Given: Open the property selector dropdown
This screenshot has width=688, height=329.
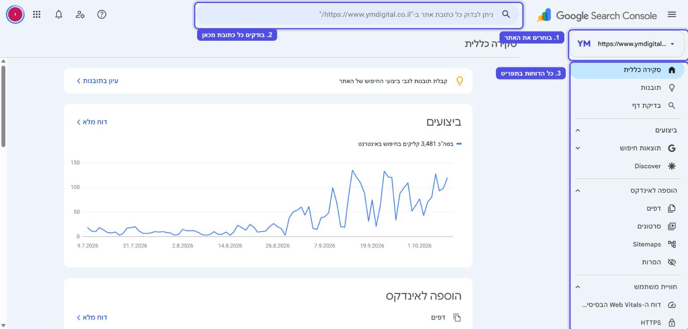Looking at the screenshot, I should (x=628, y=44).
